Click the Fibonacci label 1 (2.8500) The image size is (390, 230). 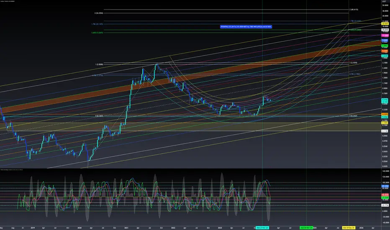(x=99, y=64)
